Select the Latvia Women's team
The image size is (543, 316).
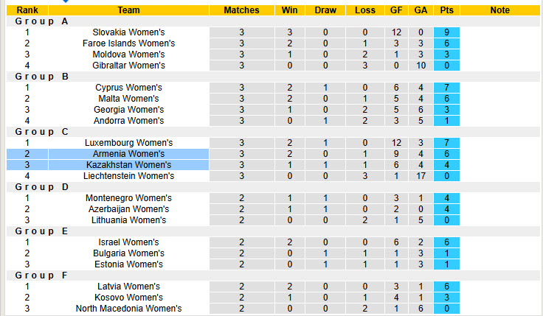(x=128, y=287)
